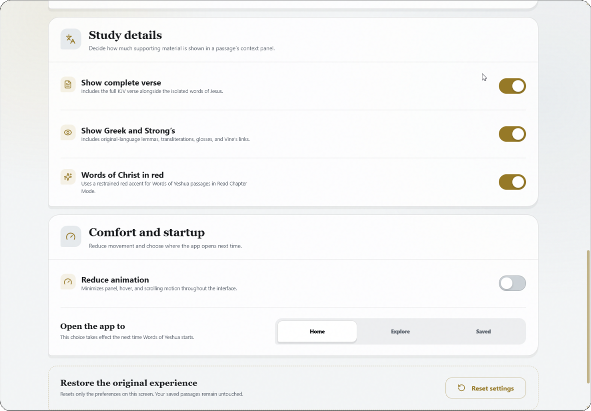This screenshot has width=591, height=411.
Task: Click the Study details heading
Action: [125, 35]
